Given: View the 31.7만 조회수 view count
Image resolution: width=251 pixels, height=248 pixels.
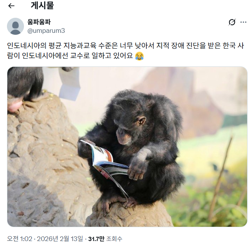Looking at the screenshot, I should [x=105, y=239].
